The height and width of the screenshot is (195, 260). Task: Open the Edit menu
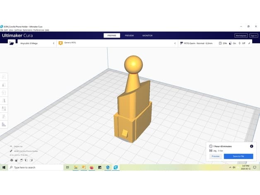(6, 30)
